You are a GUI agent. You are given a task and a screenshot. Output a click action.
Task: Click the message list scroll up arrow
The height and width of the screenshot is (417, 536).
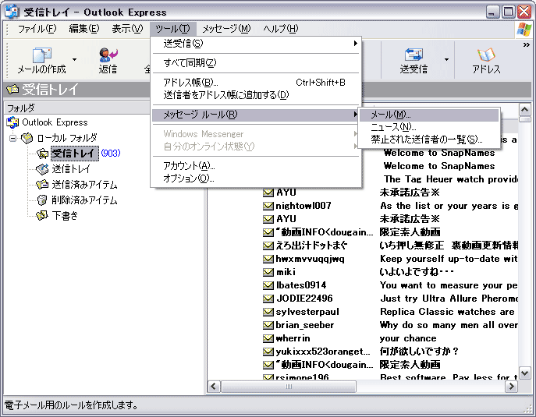click(x=525, y=110)
